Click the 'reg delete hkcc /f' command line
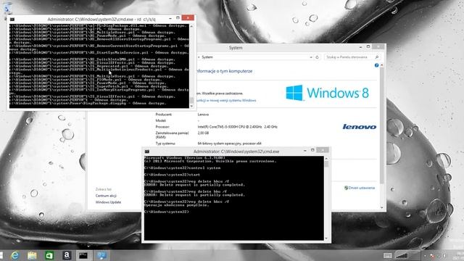Viewport: 464px width, 261px height. tap(187, 202)
